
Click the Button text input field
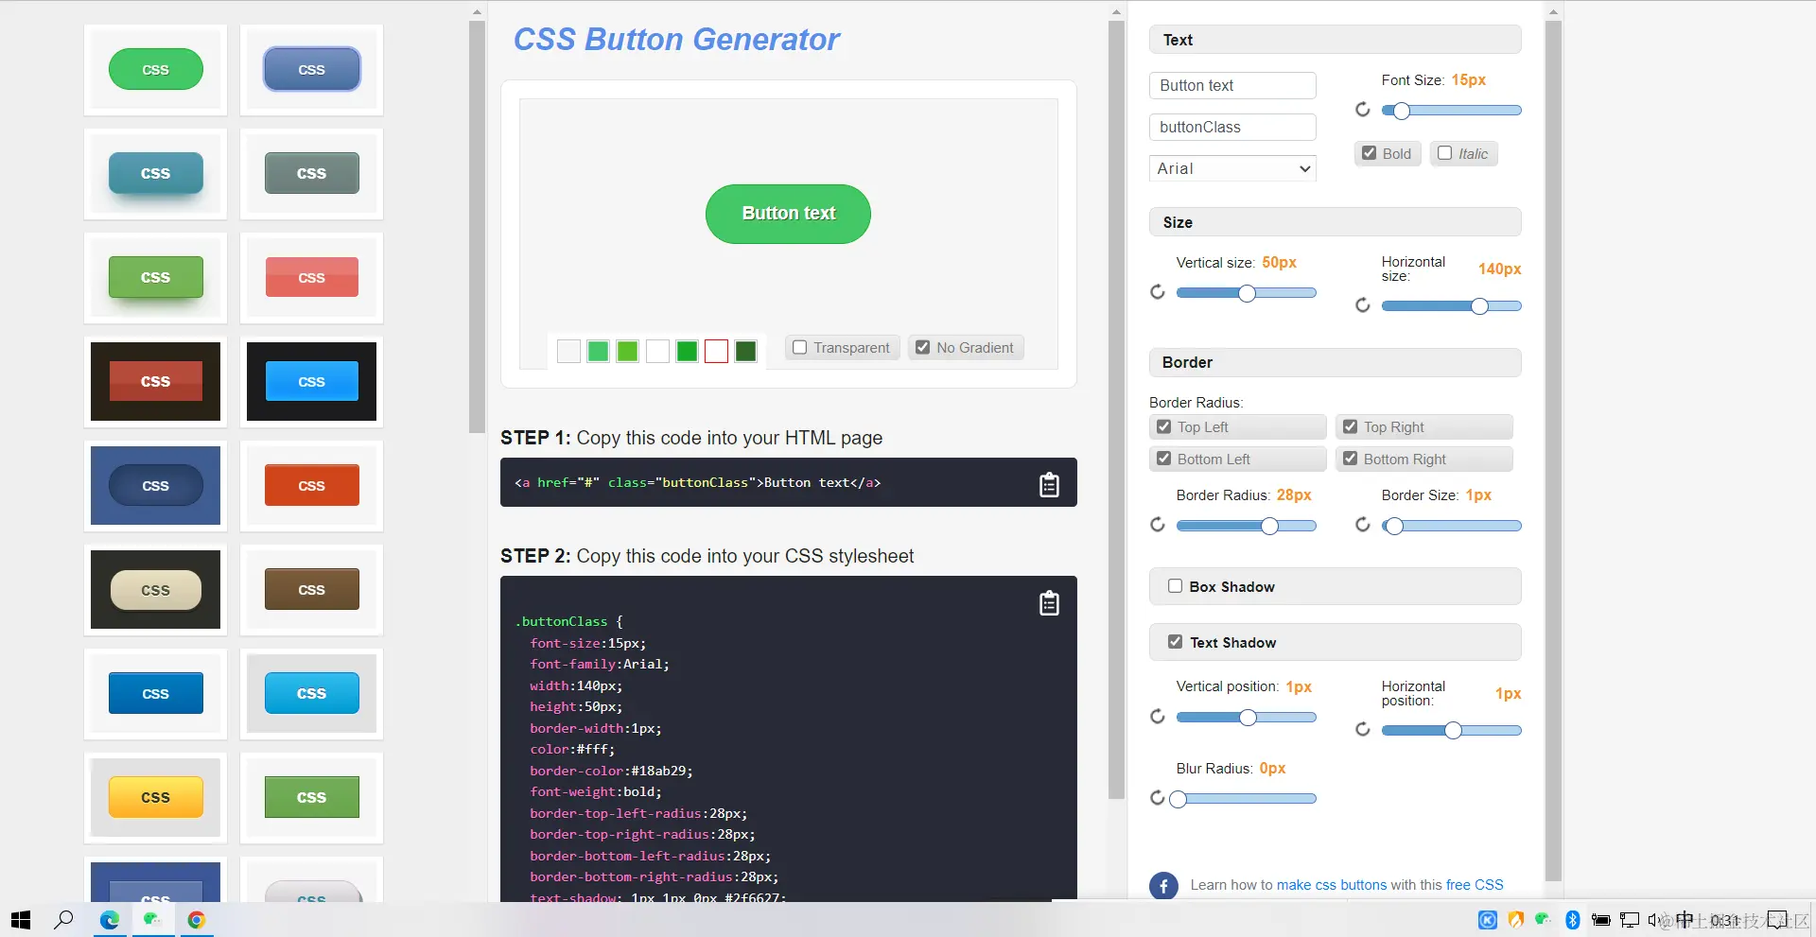coord(1232,85)
